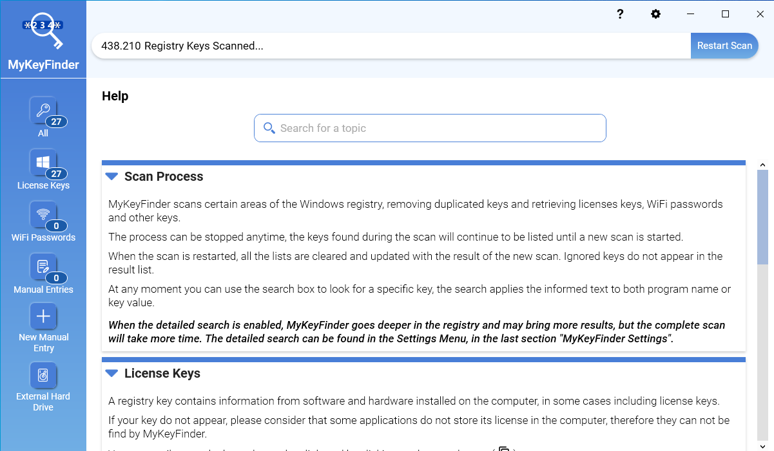The height and width of the screenshot is (451, 774).
Task: Select the WiFi Passwords sidebar label
Action: (43, 237)
